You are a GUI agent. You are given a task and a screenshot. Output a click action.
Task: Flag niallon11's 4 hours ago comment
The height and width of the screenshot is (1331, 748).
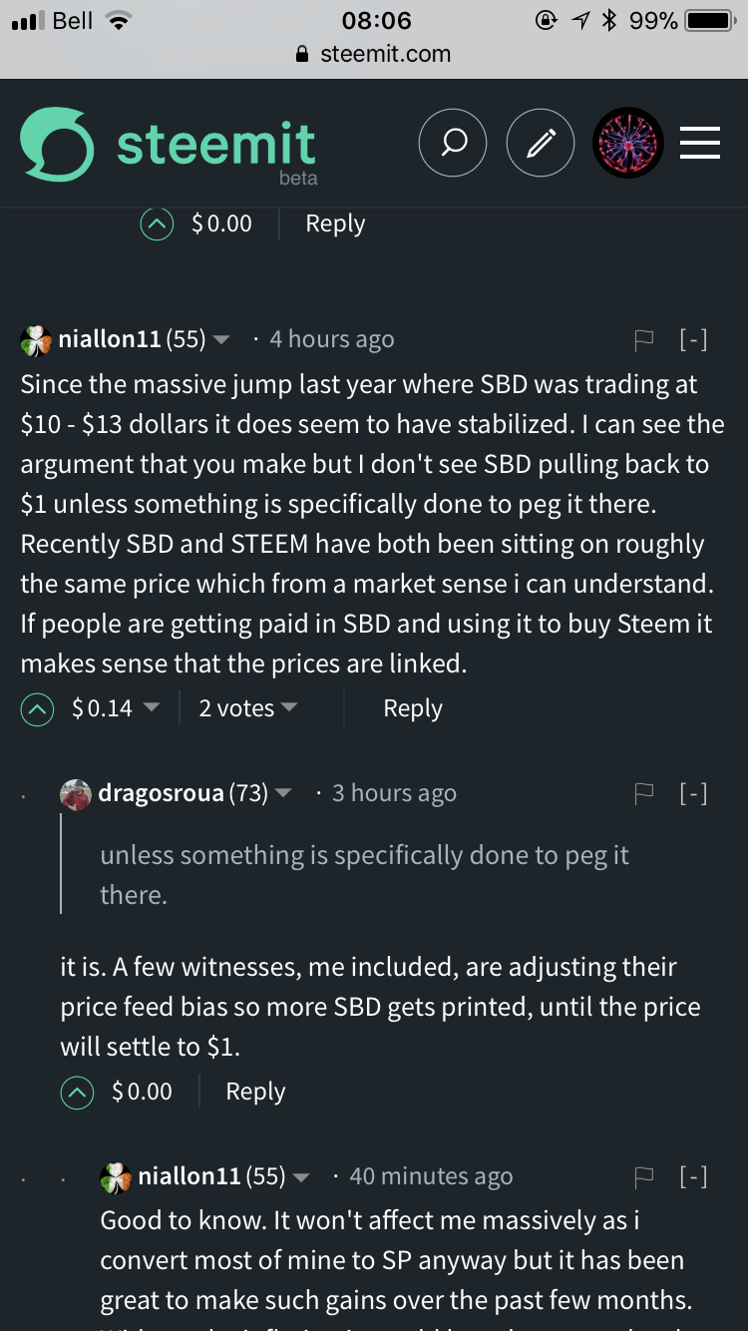pyautogui.click(x=644, y=340)
